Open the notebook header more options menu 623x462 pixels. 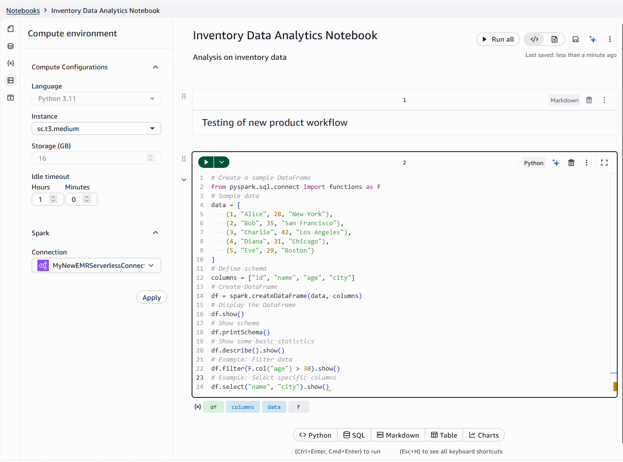tap(610, 39)
